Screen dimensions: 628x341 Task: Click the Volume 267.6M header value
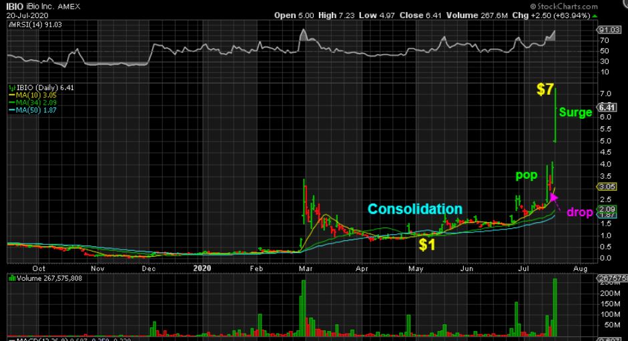pos(477,15)
